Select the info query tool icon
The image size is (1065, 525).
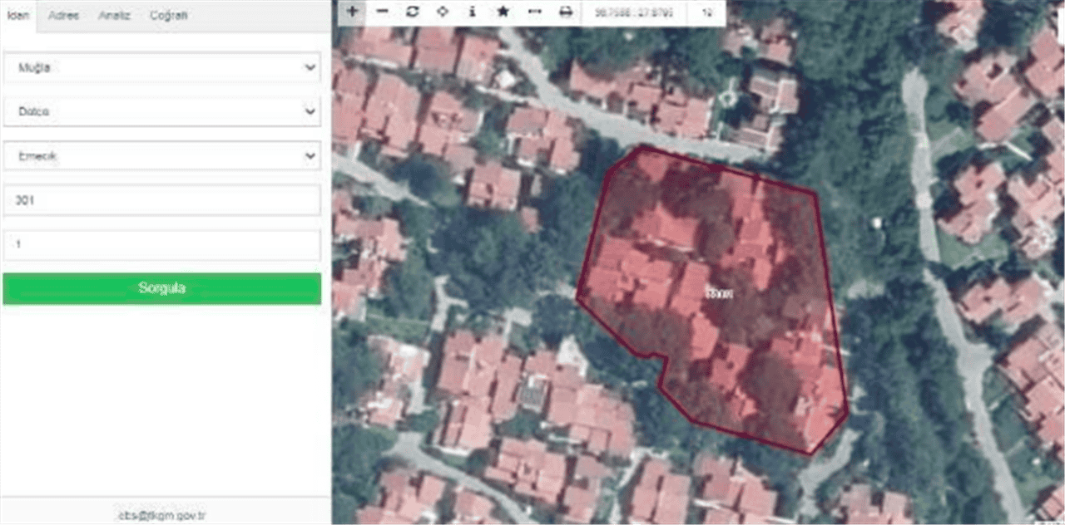click(472, 12)
